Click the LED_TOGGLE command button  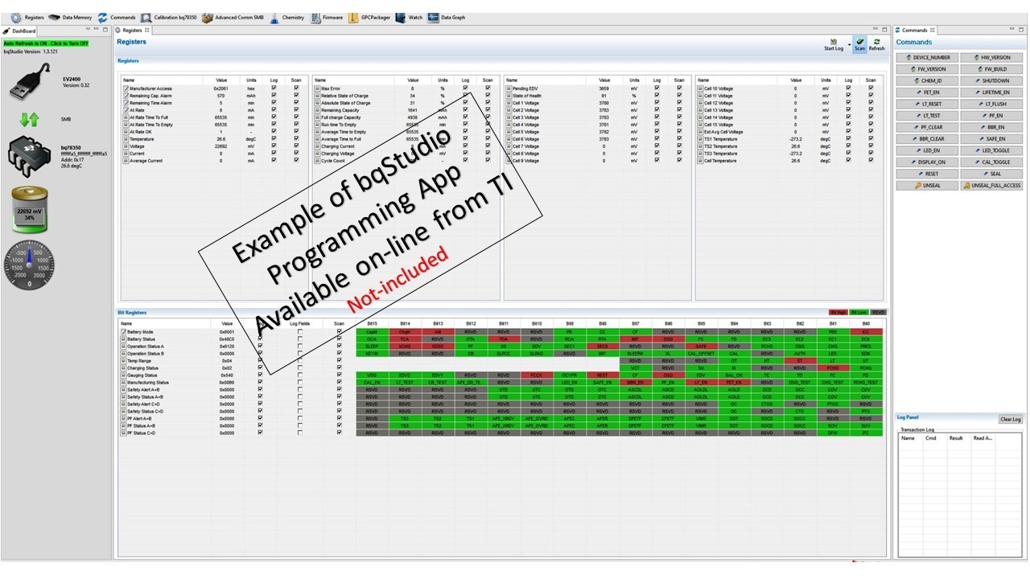992,150
